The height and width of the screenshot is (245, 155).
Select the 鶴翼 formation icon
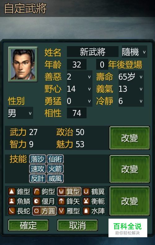coord(86,191)
